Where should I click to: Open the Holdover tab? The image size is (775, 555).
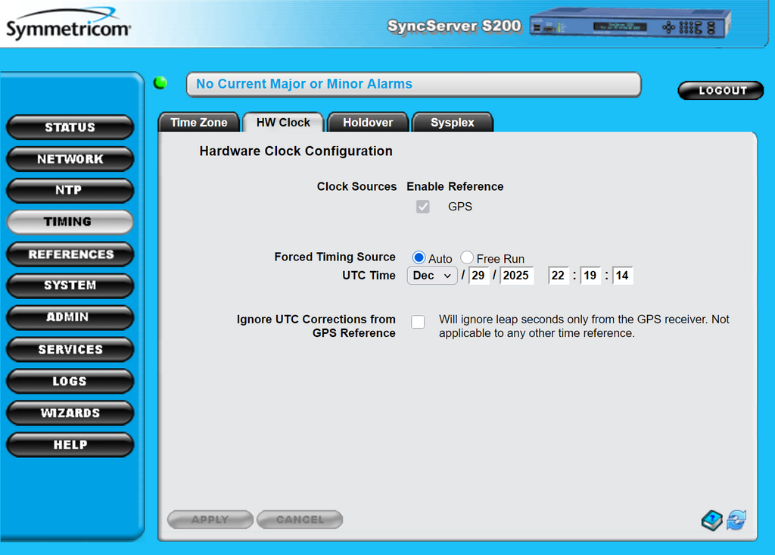368,123
